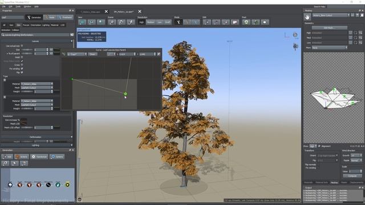This screenshot has height=205, width=365.
Task: Select the second Mode group icon
Action: 187,22
